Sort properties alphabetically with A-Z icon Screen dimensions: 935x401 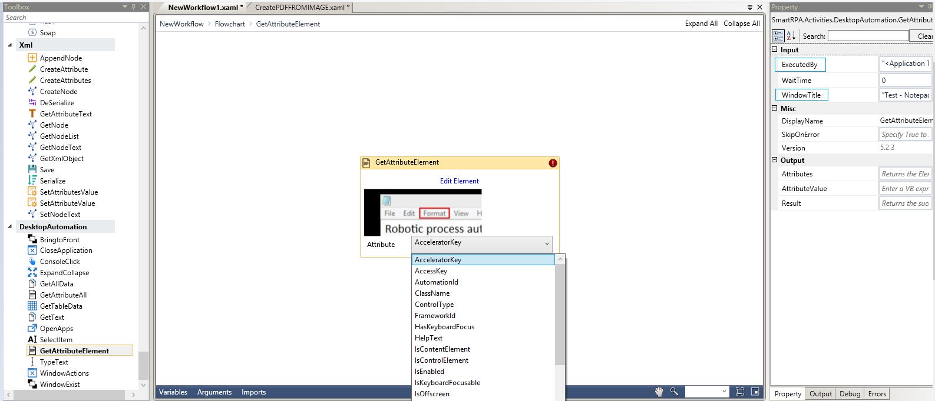(791, 36)
